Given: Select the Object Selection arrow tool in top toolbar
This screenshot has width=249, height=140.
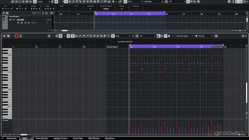Looking at the screenshot, I should [66, 2].
